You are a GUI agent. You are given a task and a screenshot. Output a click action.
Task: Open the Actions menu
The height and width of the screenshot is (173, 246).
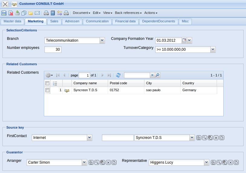[x=151, y=13]
